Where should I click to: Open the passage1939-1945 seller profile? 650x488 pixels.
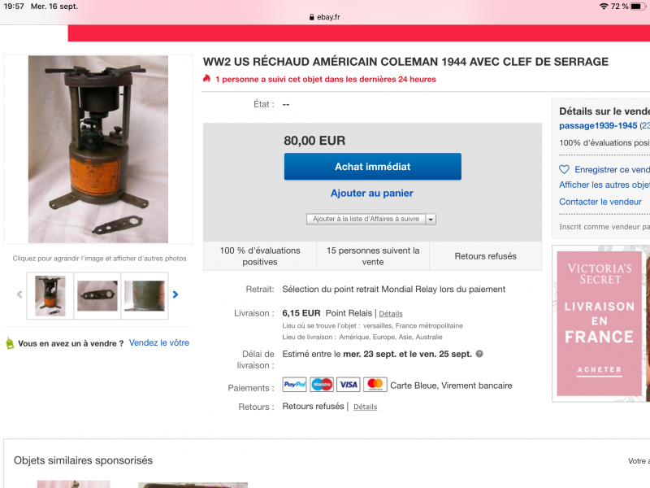click(x=598, y=126)
